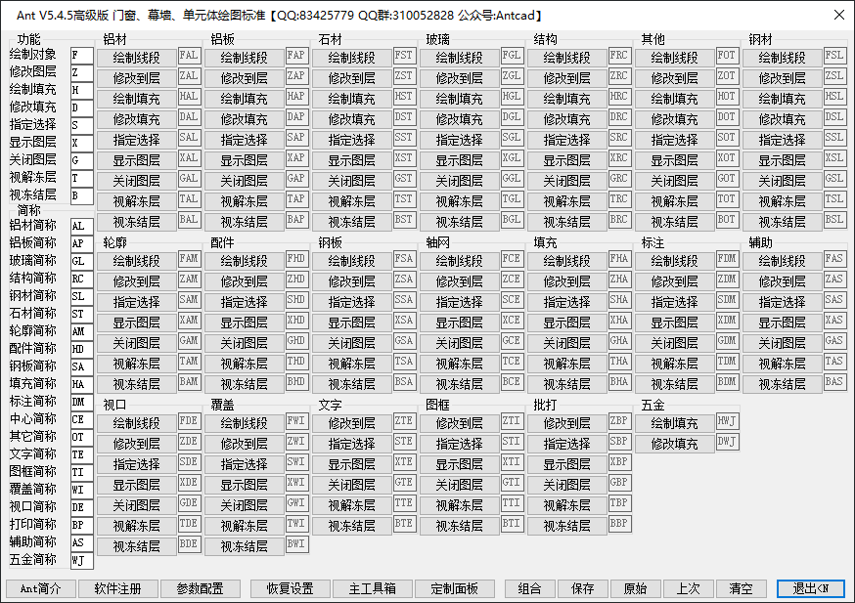
Task: Click 指定选择 button in 轮廓 group
Action: tap(136, 302)
